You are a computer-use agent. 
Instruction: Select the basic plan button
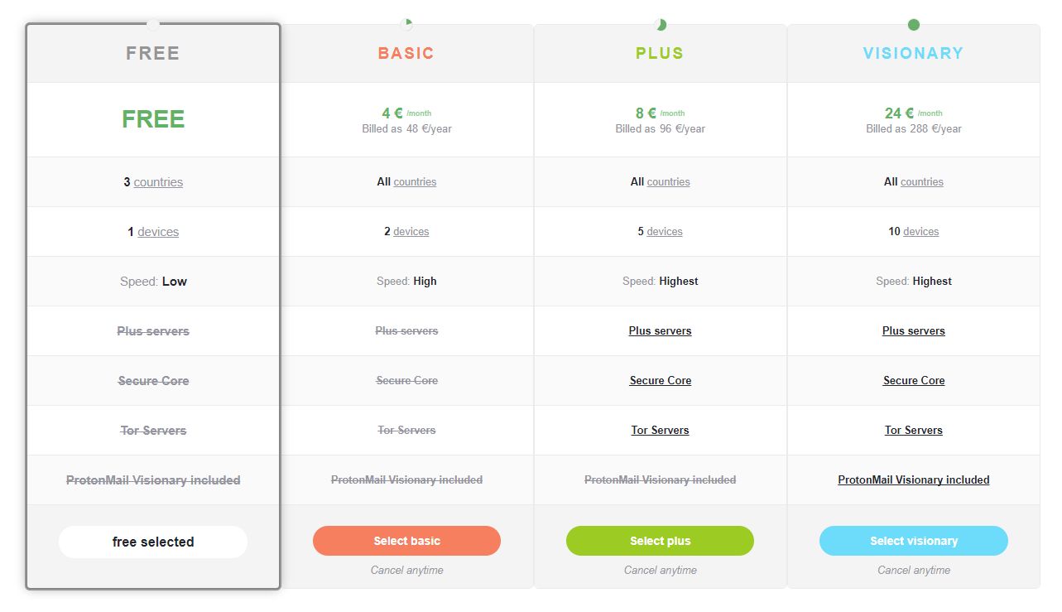(406, 541)
